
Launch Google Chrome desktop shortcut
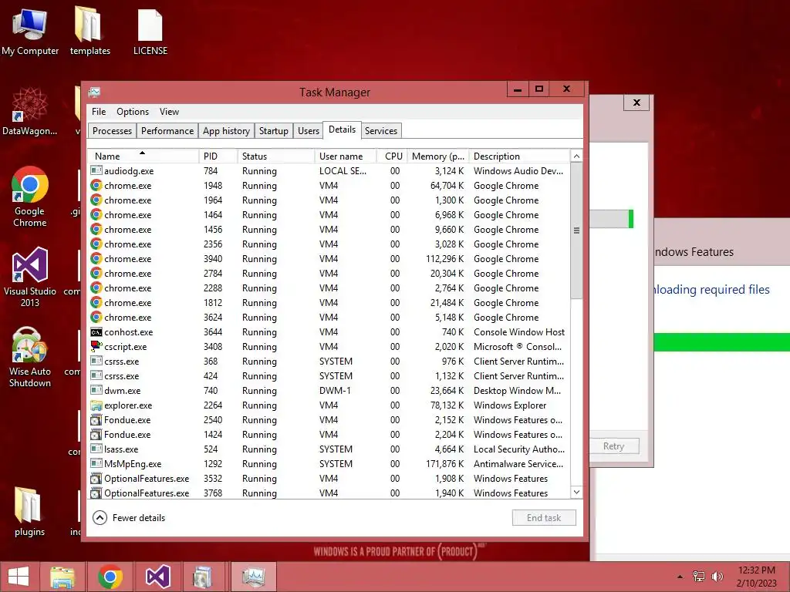[30, 197]
